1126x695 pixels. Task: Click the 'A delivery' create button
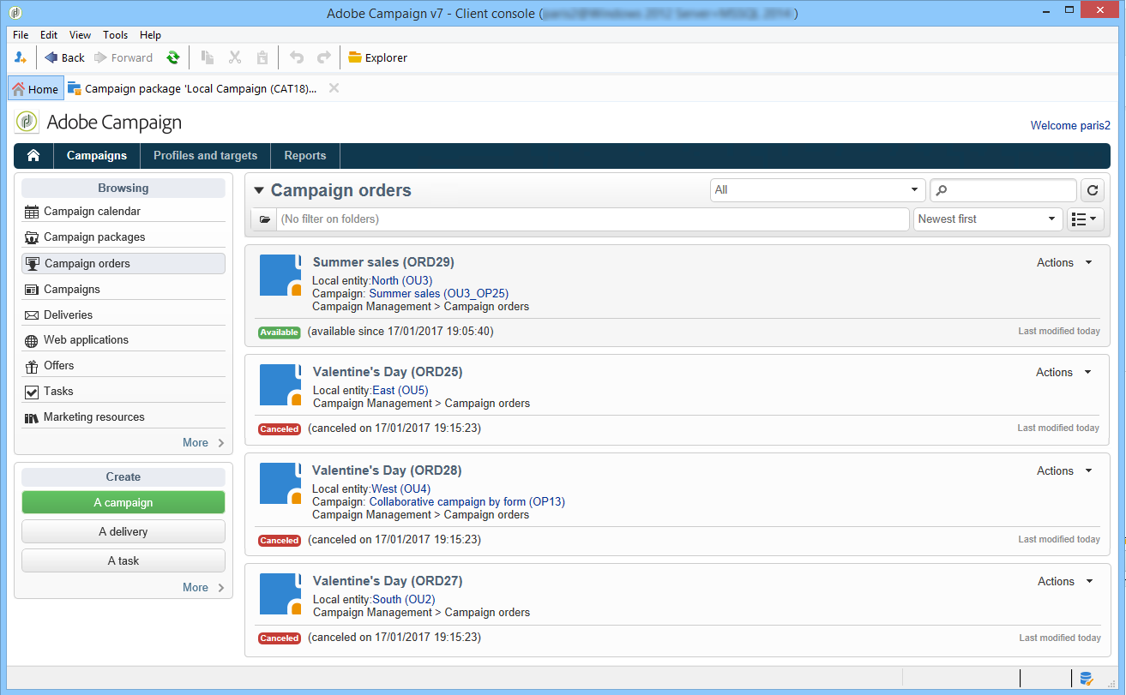[123, 532]
